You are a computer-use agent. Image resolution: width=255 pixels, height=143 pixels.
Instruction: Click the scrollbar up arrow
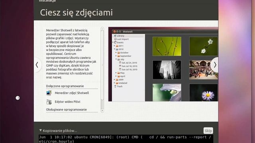tap(102, 29)
